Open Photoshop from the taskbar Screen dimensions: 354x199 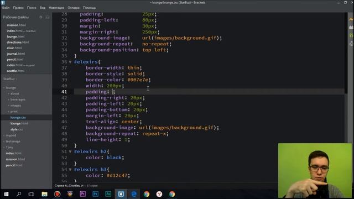(x=96, y=194)
